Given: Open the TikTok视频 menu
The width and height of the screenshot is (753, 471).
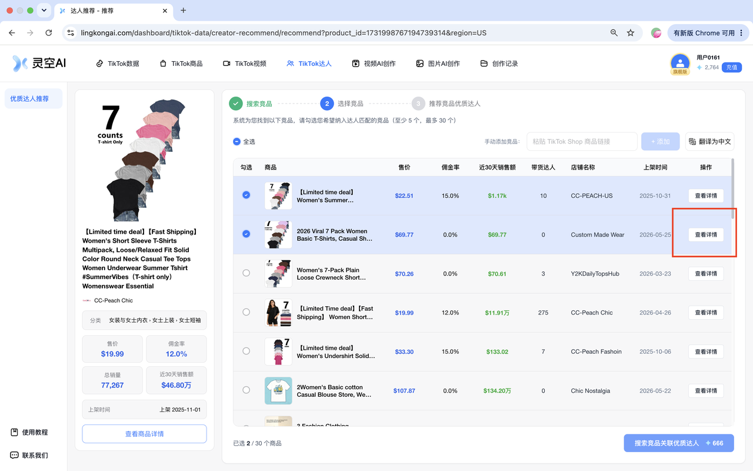Looking at the screenshot, I should pyautogui.click(x=245, y=64).
